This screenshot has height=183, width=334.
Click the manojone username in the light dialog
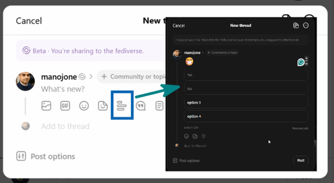59,77
